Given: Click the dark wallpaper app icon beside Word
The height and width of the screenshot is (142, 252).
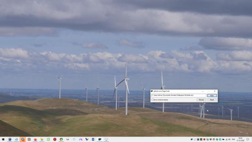Looking at the screenshot, I should [100, 139].
